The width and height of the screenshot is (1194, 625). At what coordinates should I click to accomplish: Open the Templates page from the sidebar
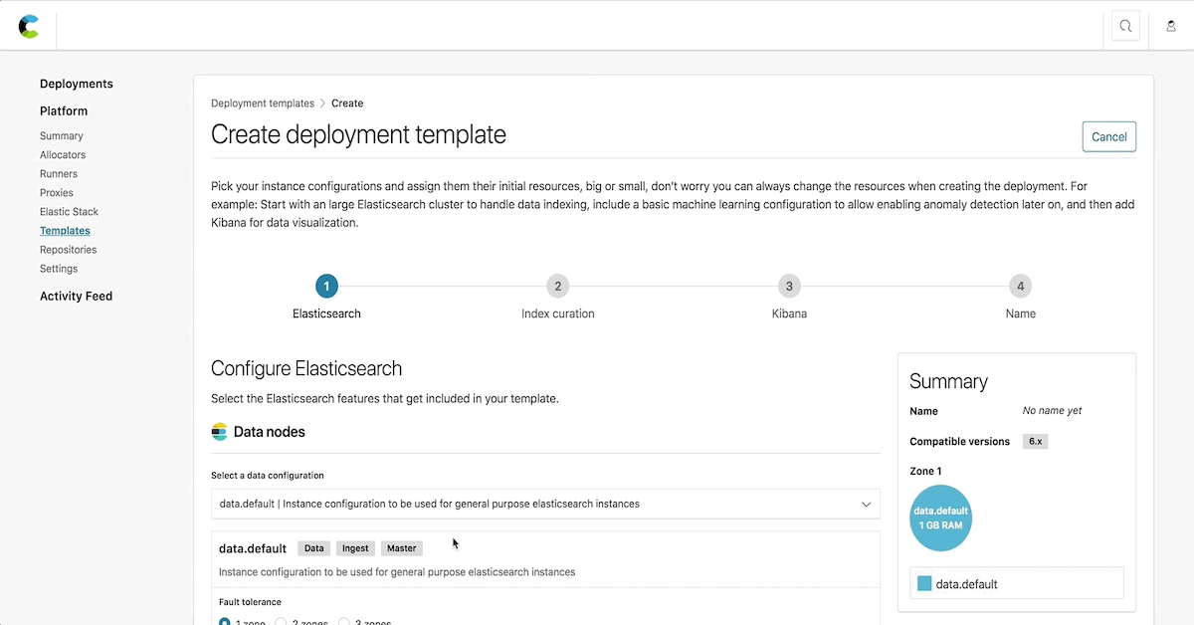[x=65, y=230]
